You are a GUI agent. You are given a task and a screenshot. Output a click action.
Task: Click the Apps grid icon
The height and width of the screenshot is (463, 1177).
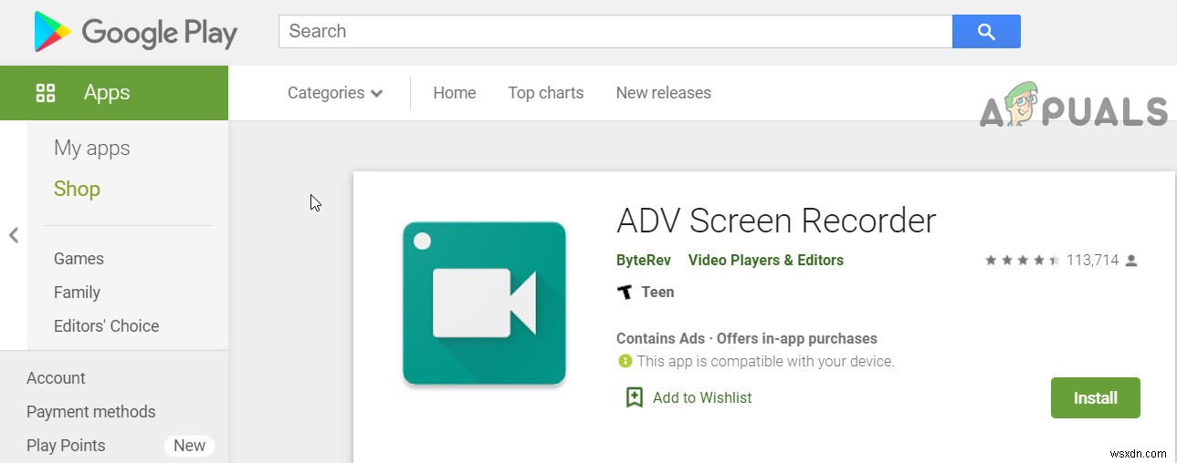46,92
